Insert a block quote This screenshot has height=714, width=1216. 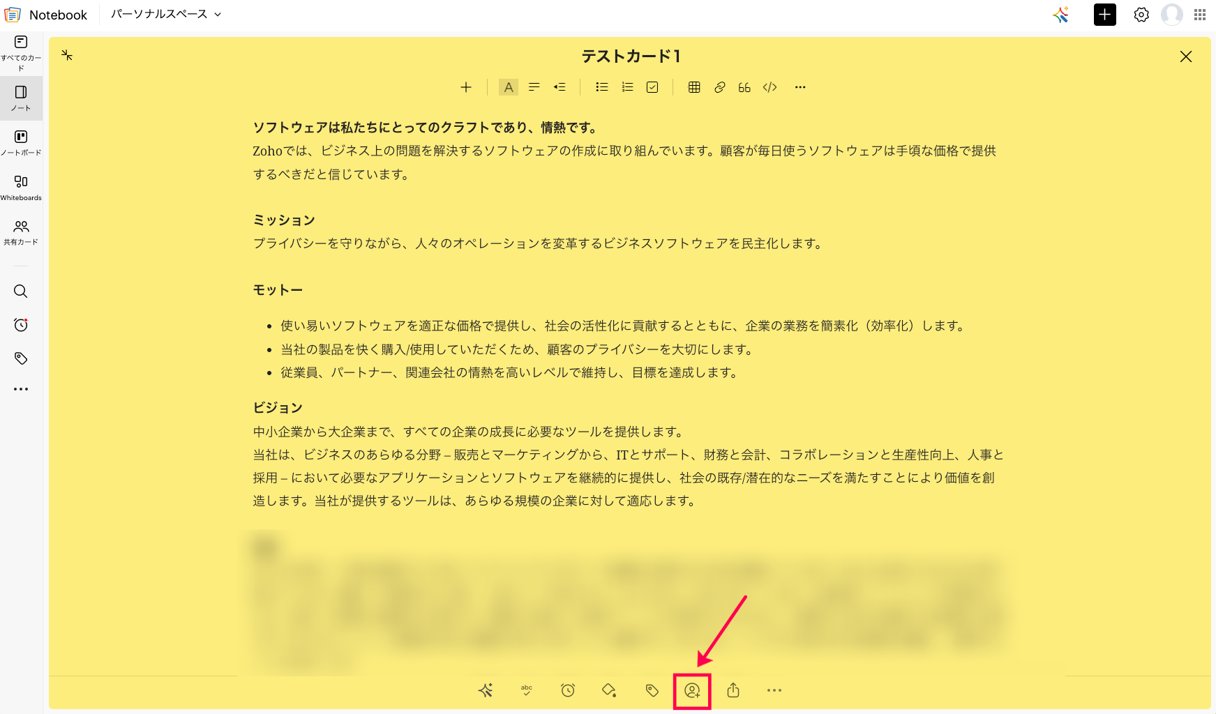coord(744,87)
